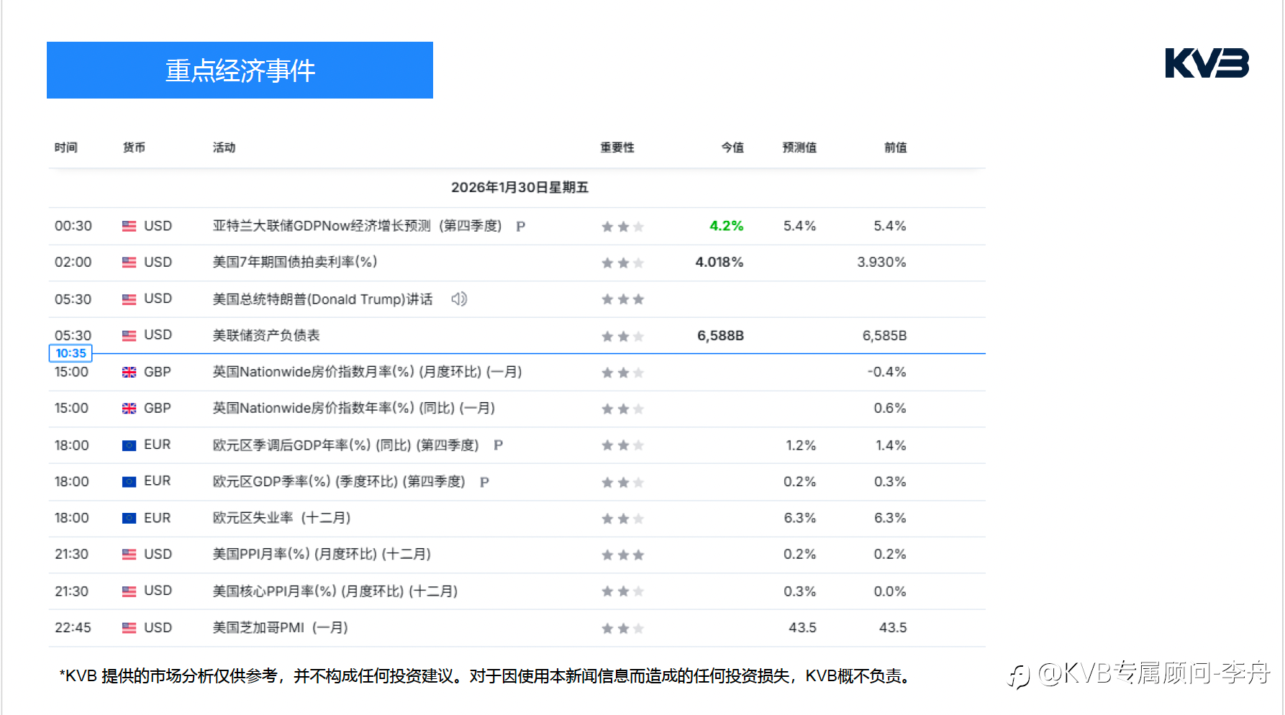Click the US flag beside the Trump speech row
The image size is (1285, 715).
(x=130, y=299)
